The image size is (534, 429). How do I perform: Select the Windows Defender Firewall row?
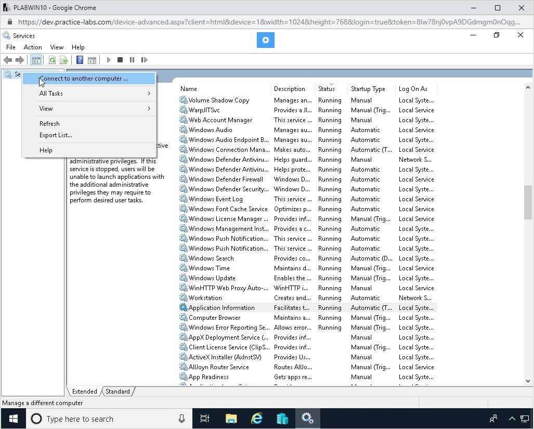pyautogui.click(x=307, y=179)
